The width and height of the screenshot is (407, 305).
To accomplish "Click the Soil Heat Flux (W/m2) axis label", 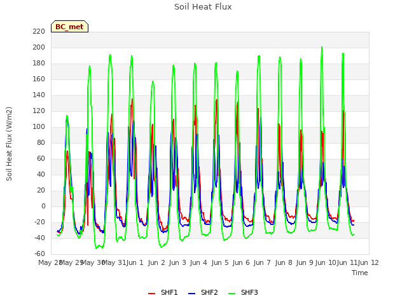I will tap(9, 144).
